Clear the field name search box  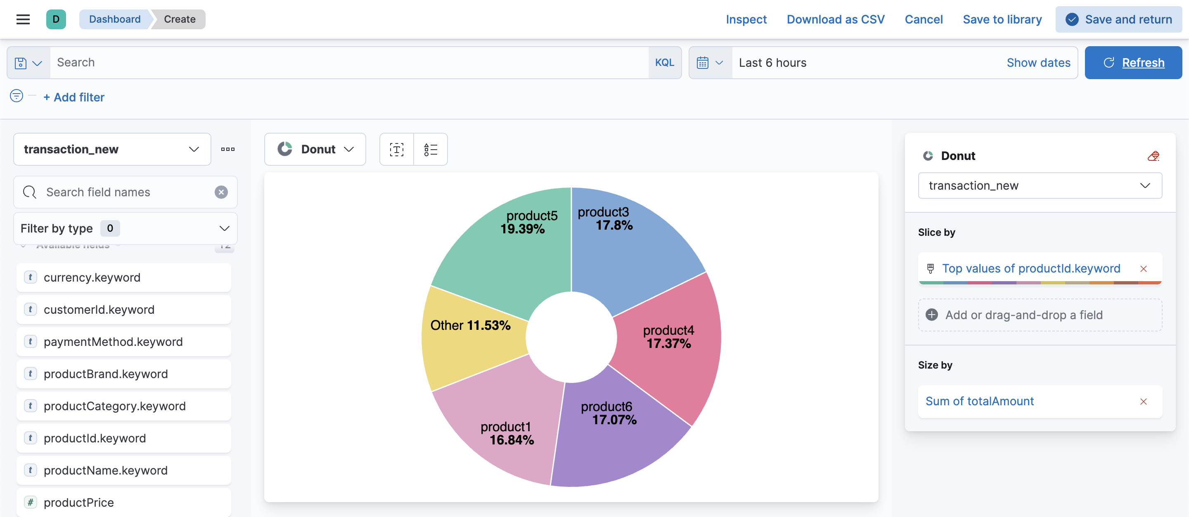click(221, 192)
